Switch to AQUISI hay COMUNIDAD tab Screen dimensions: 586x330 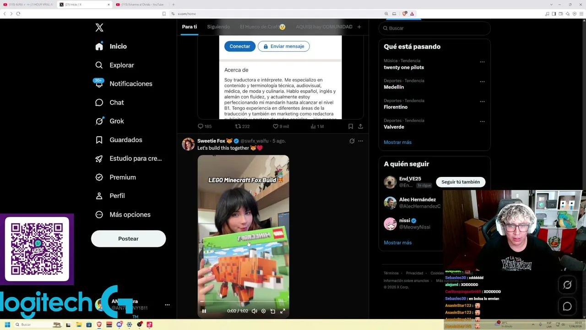(x=324, y=27)
